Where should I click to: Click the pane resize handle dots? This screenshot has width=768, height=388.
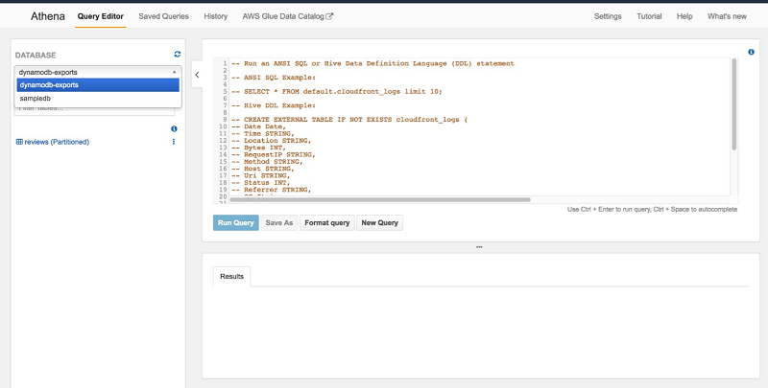pyautogui.click(x=479, y=247)
